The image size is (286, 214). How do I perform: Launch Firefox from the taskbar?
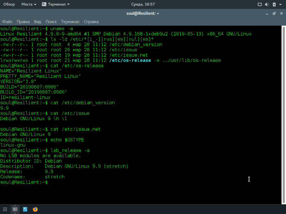[35, 209]
